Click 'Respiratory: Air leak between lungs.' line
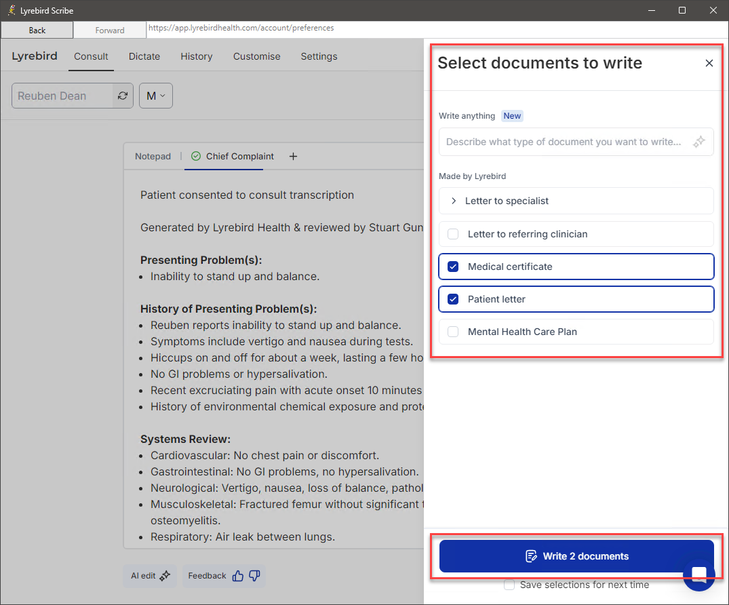The width and height of the screenshot is (729, 605). (x=243, y=536)
